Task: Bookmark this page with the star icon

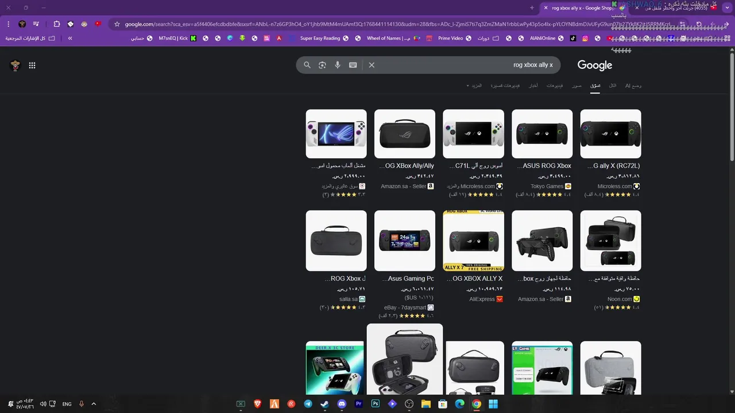Action: 117,24
